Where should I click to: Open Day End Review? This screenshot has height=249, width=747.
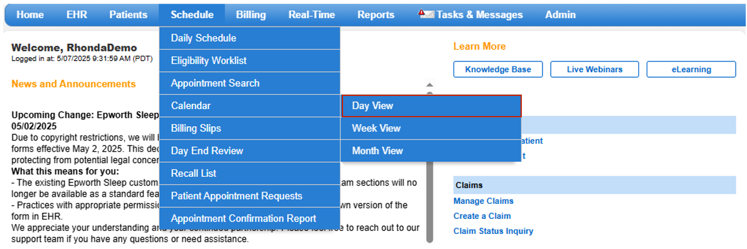click(250, 151)
